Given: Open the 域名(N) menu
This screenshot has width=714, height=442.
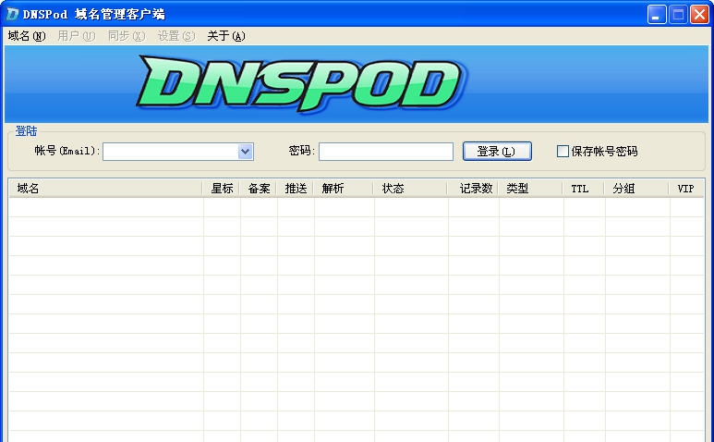Looking at the screenshot, I should [x=27, y=36].
